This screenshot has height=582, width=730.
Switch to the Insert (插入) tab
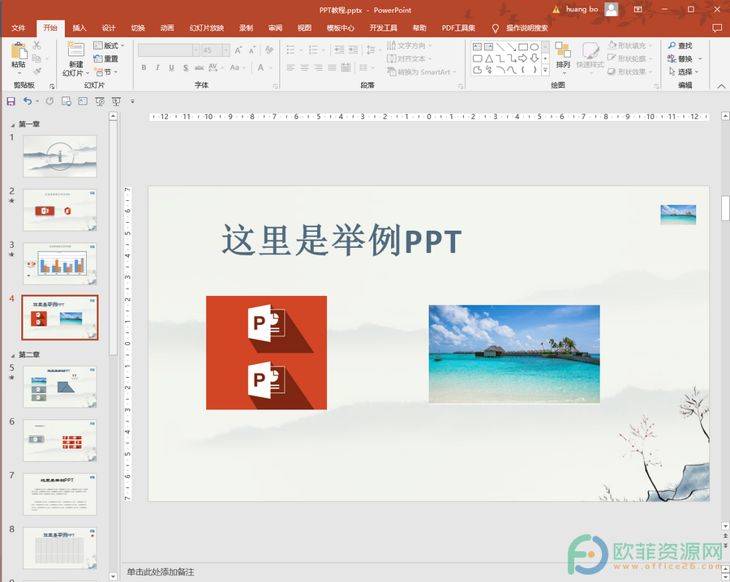[x=79, y=28]
